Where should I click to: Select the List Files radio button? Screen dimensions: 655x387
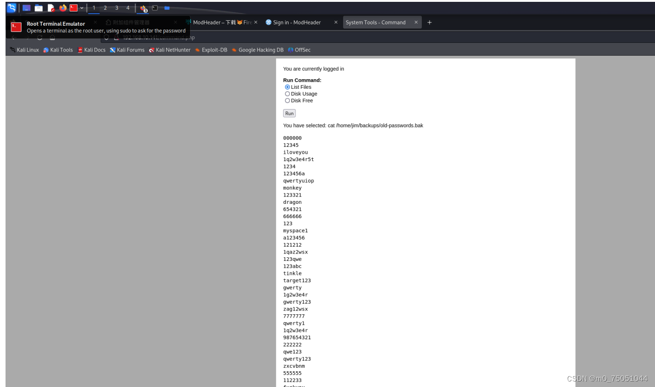(287, 87)
